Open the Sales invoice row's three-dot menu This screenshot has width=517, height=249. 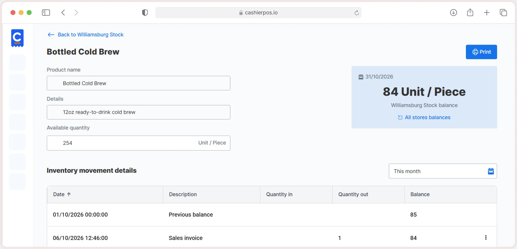click(486, 237)
